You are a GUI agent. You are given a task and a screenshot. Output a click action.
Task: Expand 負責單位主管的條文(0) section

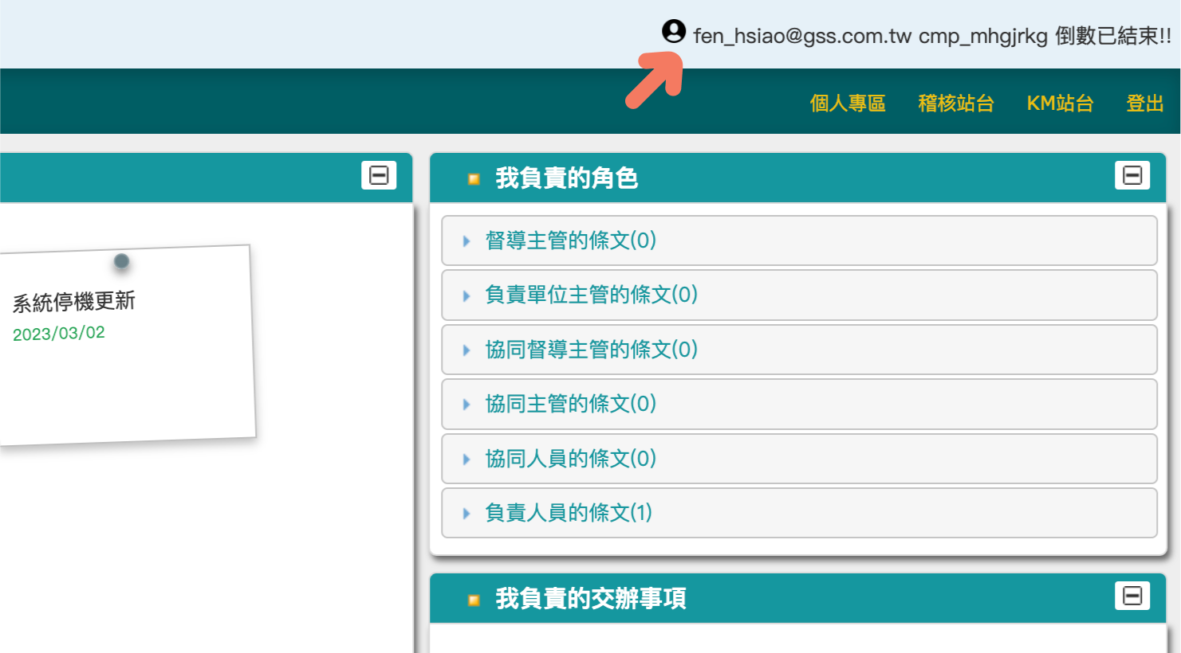coord(591,295)
